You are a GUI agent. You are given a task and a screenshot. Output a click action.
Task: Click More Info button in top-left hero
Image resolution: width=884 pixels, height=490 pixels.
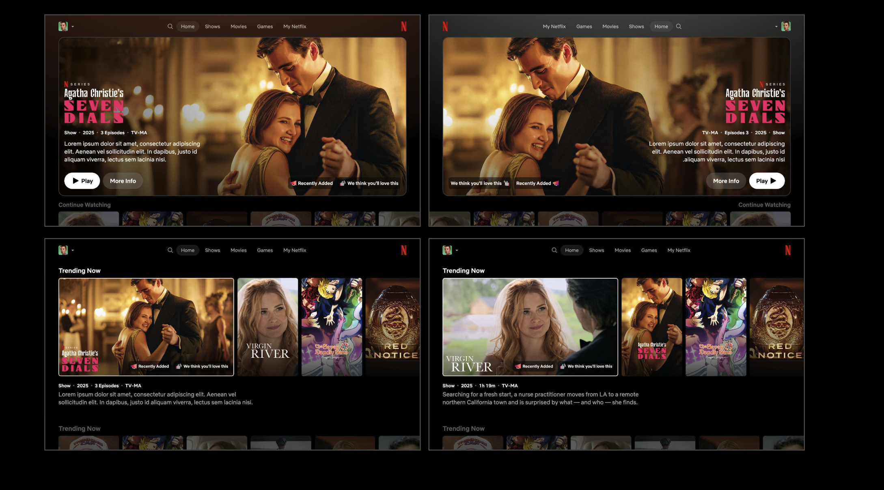[123, 181]
